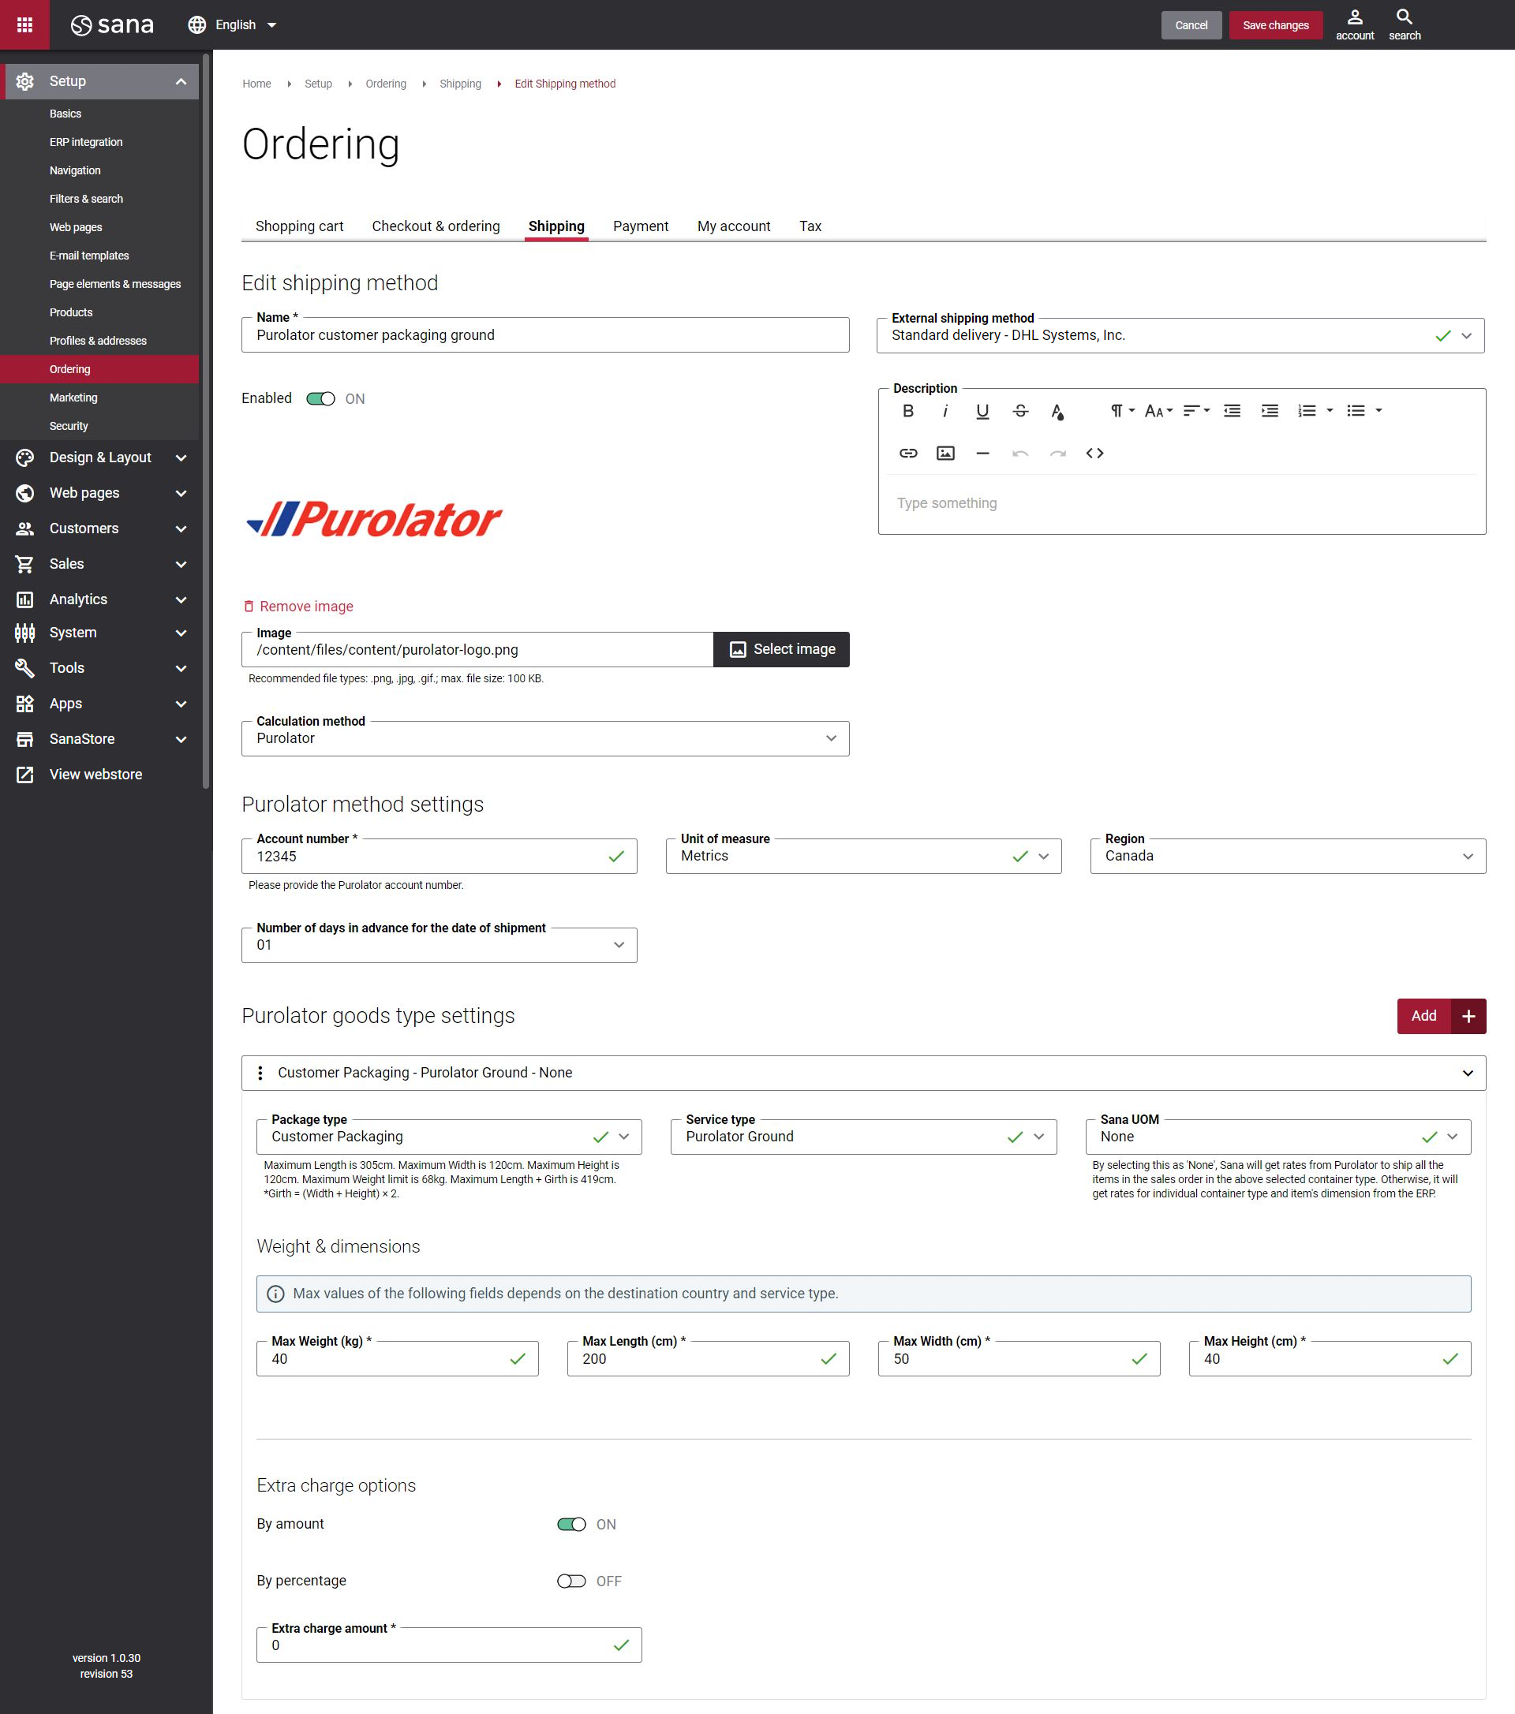The height and width of the screenshot is (1714, 1515).
Task: Switch to Checkout & ordering tab
Action: (x=436, y=226)
